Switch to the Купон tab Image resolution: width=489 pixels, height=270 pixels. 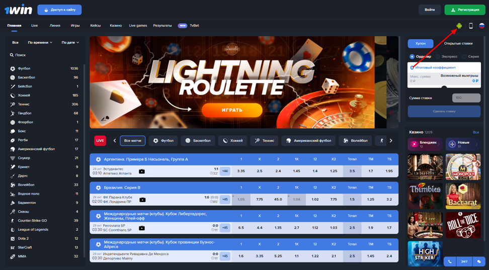[421, 44]
